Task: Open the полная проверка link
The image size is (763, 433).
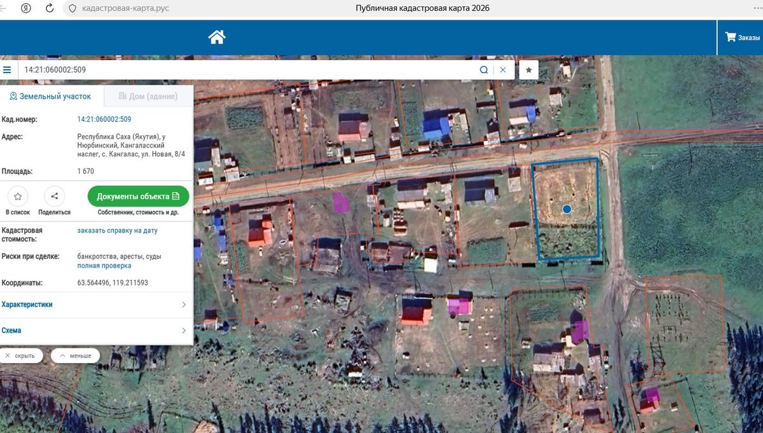Action: point(104,266)
